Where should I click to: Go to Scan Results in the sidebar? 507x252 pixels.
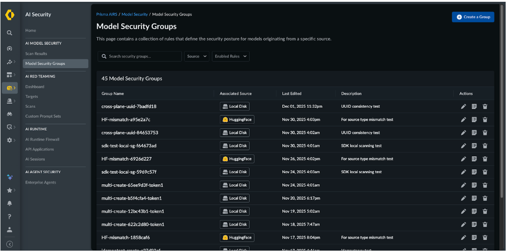click(36, 54)
